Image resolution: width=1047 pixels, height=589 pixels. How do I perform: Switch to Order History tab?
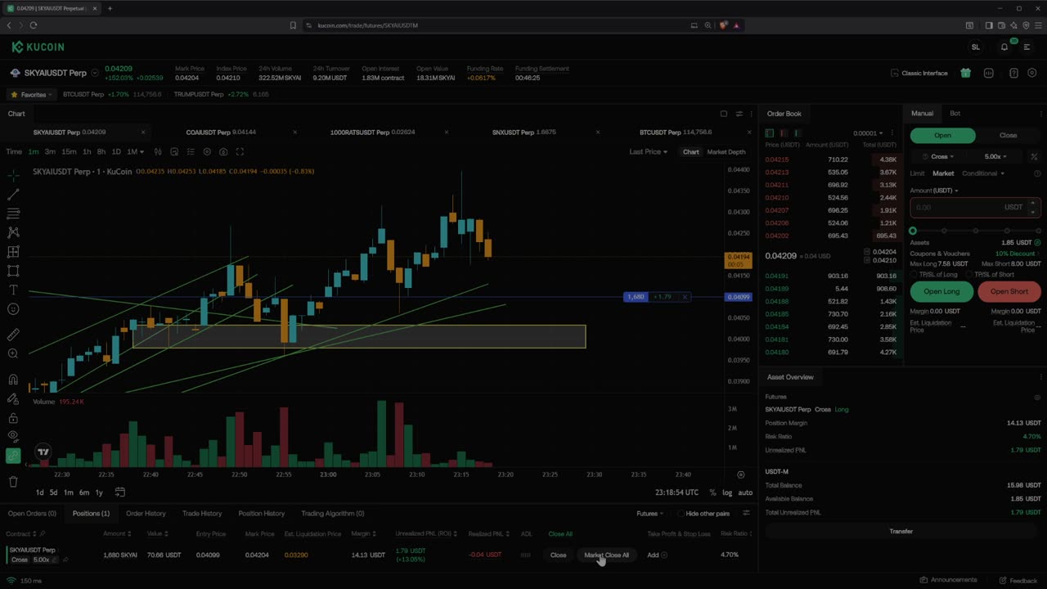click(146, 514)
